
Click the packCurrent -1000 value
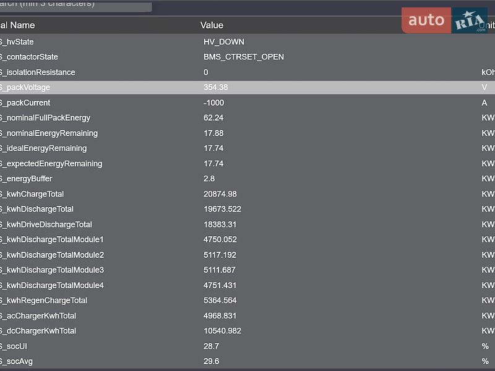click(213, 103)
